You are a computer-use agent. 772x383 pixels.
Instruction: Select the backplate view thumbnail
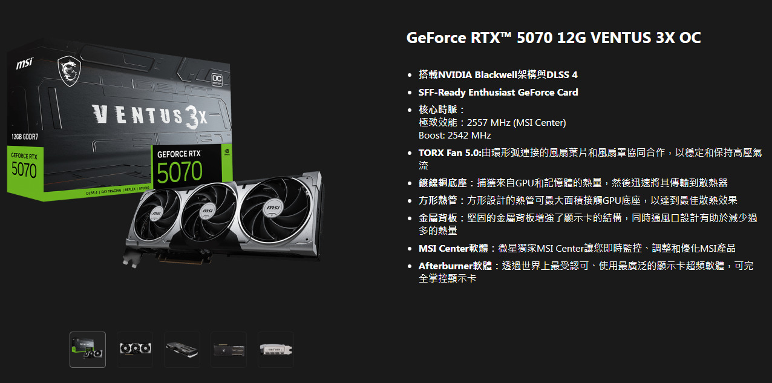pyautogui.click(x=229, y=349)
